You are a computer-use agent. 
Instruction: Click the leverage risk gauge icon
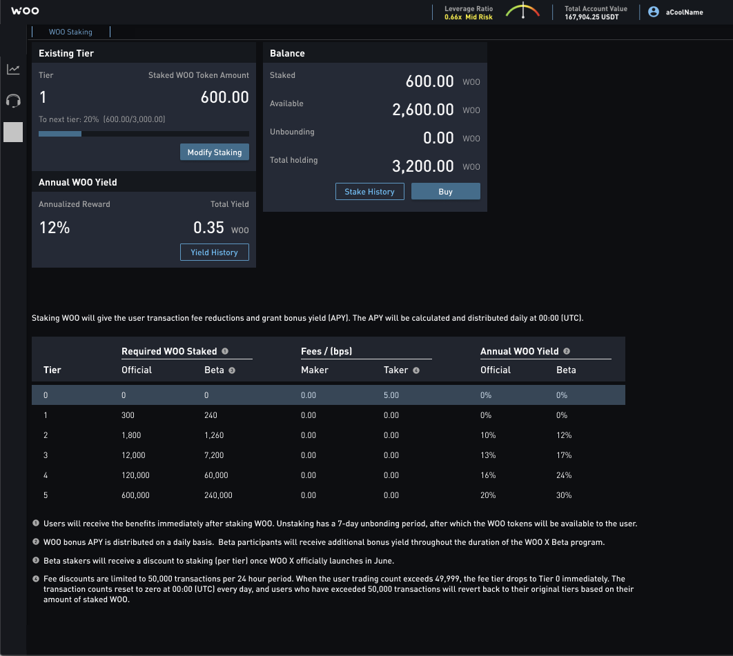522,12
